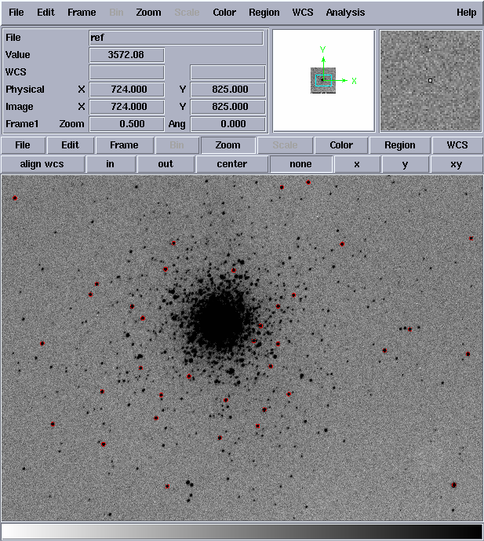Viewport: 484px width, 541px height.
Task: Click the File name field showing ref
Action: 176,38
